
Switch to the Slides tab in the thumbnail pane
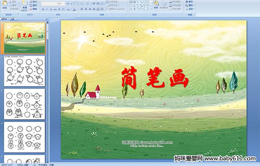4,19
